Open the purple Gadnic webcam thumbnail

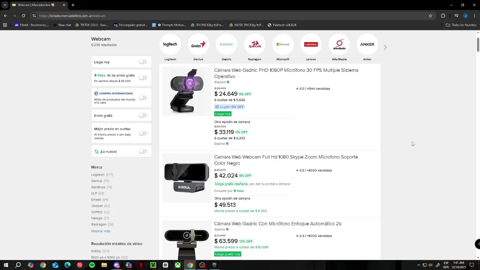click(x=187, y=91)
